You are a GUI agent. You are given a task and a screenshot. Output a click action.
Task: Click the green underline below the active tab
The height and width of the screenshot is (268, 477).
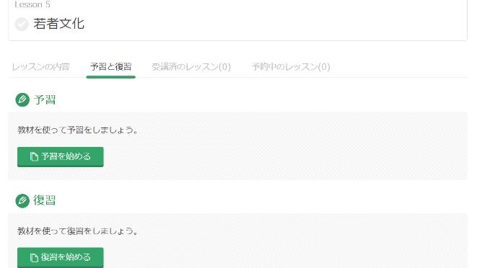tap(110, 77)
